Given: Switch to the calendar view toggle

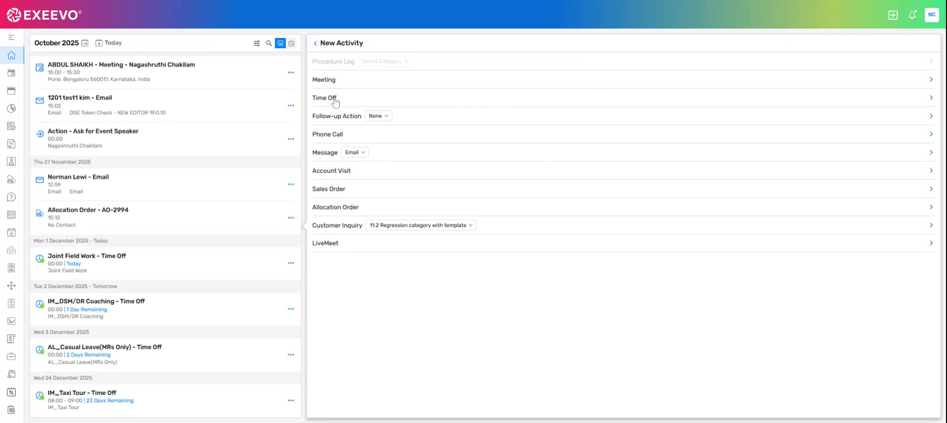Looking at the screenshot, I should [291, 43].
